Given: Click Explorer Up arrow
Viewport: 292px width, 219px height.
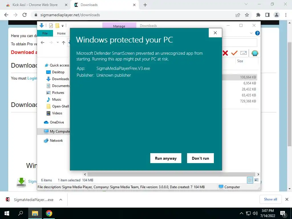Looking at the screenshot, I should click(x=64, y=43).
